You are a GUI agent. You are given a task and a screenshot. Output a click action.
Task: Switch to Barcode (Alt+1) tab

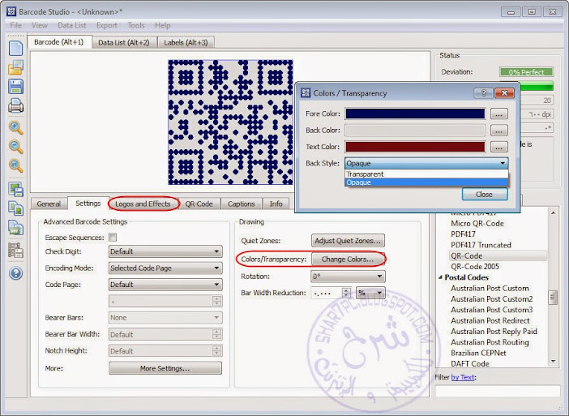(x=59, y=42)
